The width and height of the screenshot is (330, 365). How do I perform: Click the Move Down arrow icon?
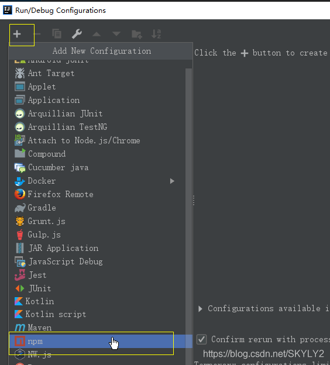point(116,34)
